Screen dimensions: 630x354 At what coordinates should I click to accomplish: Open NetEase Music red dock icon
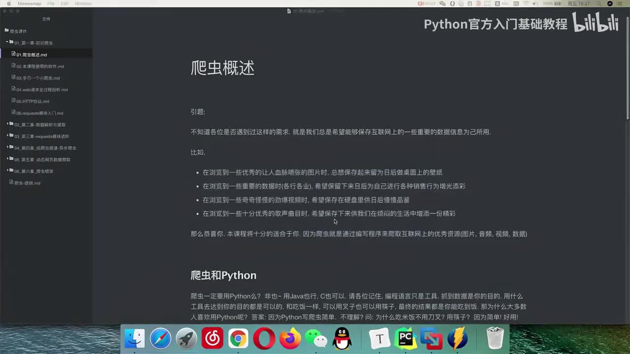coord(212,339)
